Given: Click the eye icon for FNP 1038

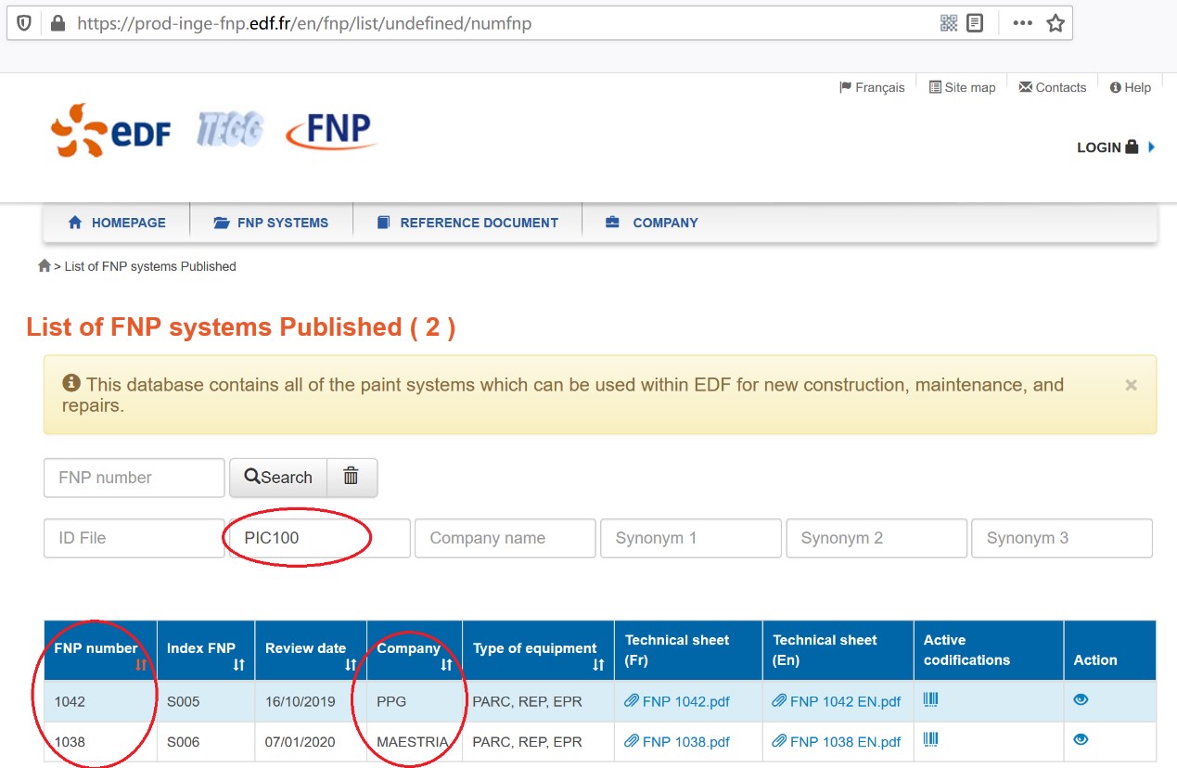Looking at the screenshot, I should 1081,740.
